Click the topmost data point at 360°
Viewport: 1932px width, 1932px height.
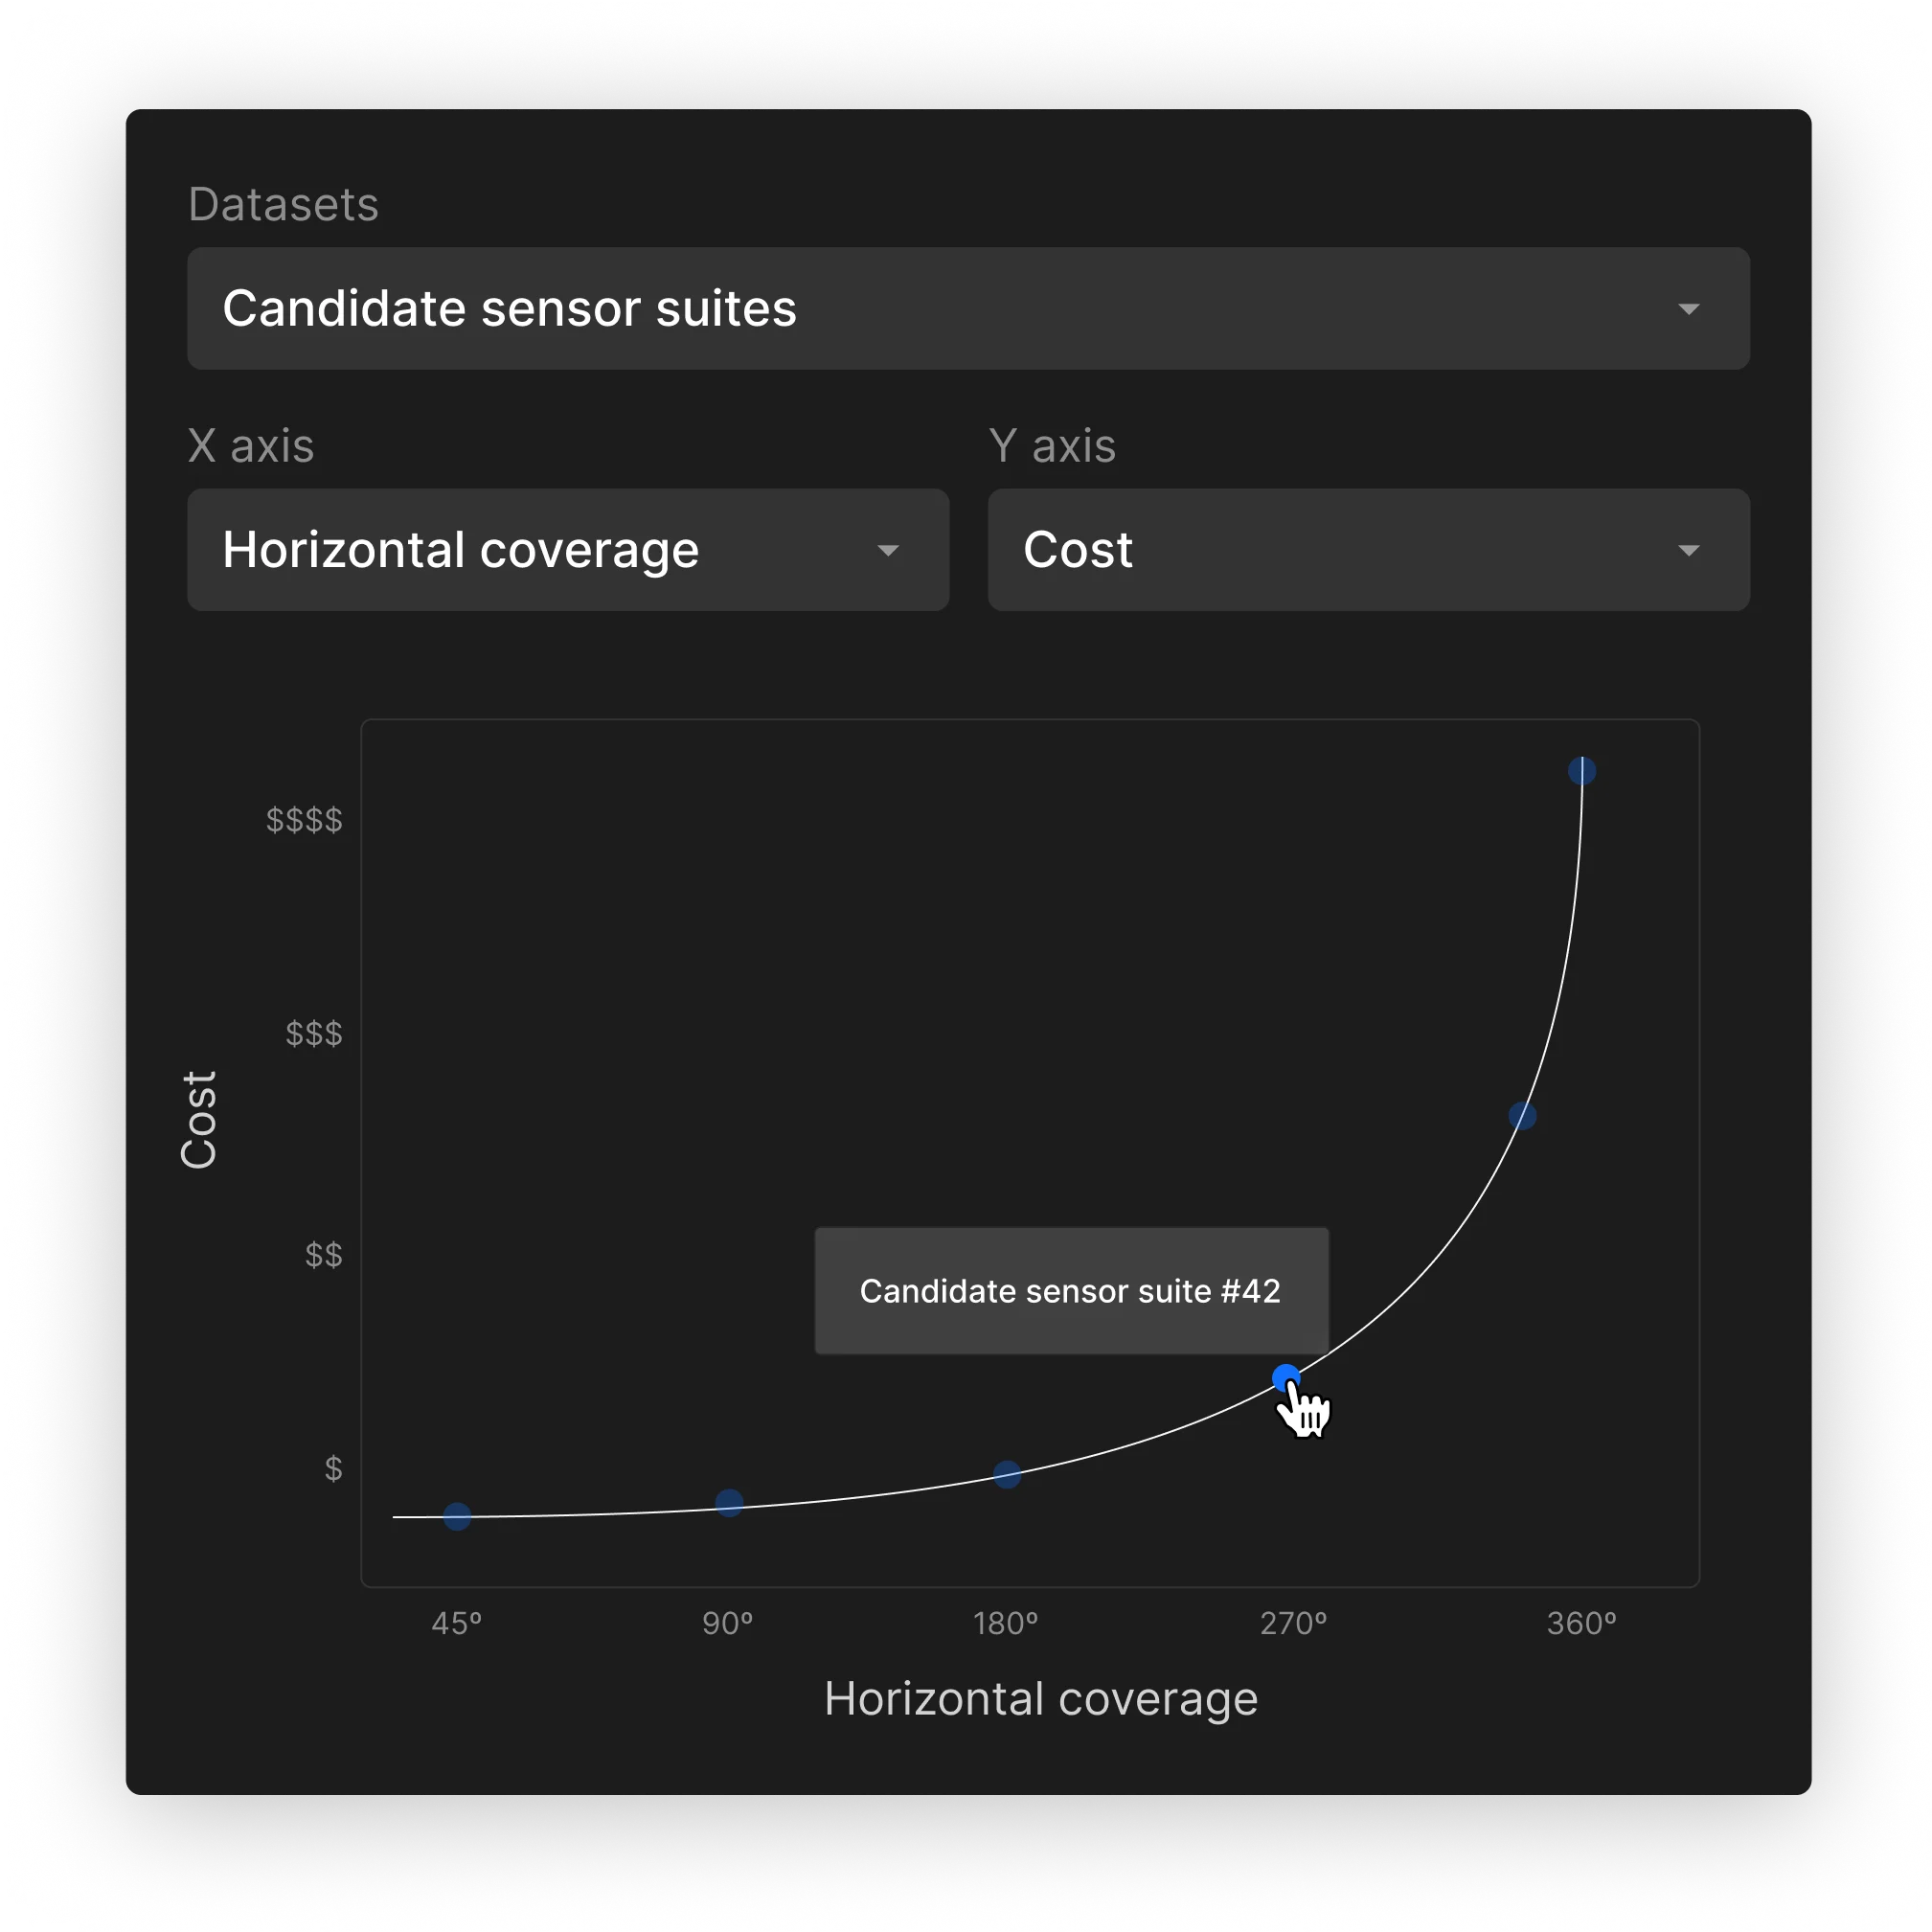[x=1581, y=770]
